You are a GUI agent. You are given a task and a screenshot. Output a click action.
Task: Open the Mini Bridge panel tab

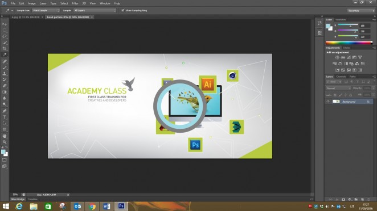pyautogui.click(x=18, y=199)
